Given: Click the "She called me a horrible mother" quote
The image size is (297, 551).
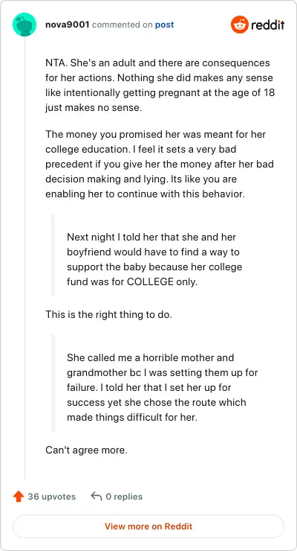Looking at the screenshot, I should pyautogui.click(x=162, y=388).
